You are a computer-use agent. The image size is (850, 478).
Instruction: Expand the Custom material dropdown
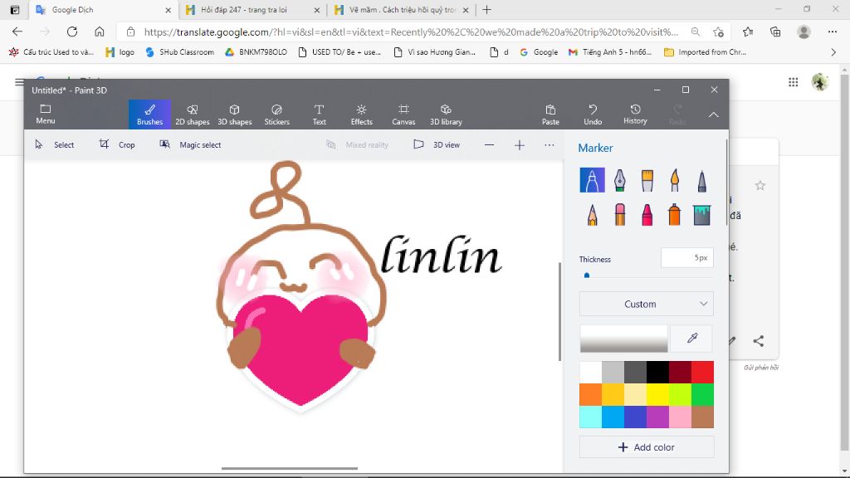[x=646, y=304]
